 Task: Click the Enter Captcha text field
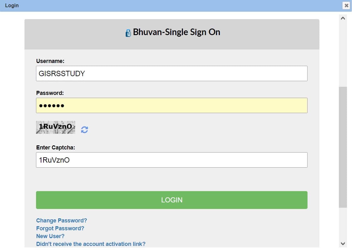[172, 160]
